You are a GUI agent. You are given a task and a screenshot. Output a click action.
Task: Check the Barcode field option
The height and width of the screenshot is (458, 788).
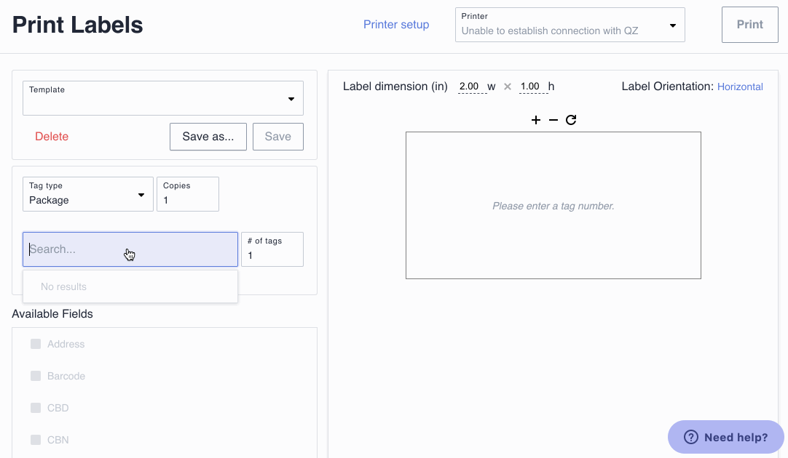(36, 376)
